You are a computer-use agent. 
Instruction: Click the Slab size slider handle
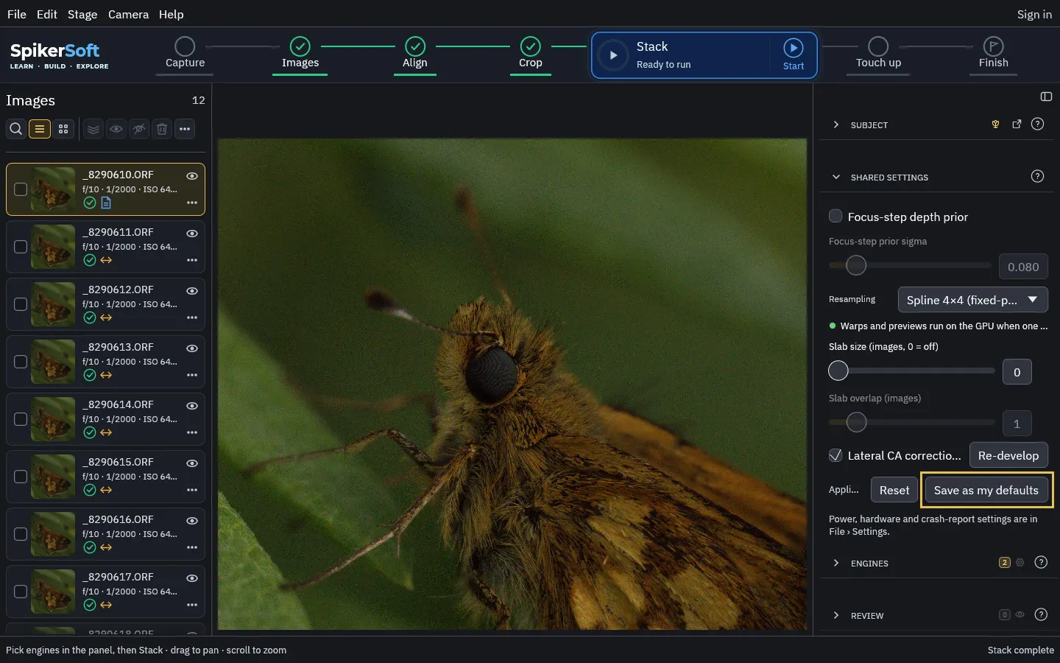tap(838, 371)
